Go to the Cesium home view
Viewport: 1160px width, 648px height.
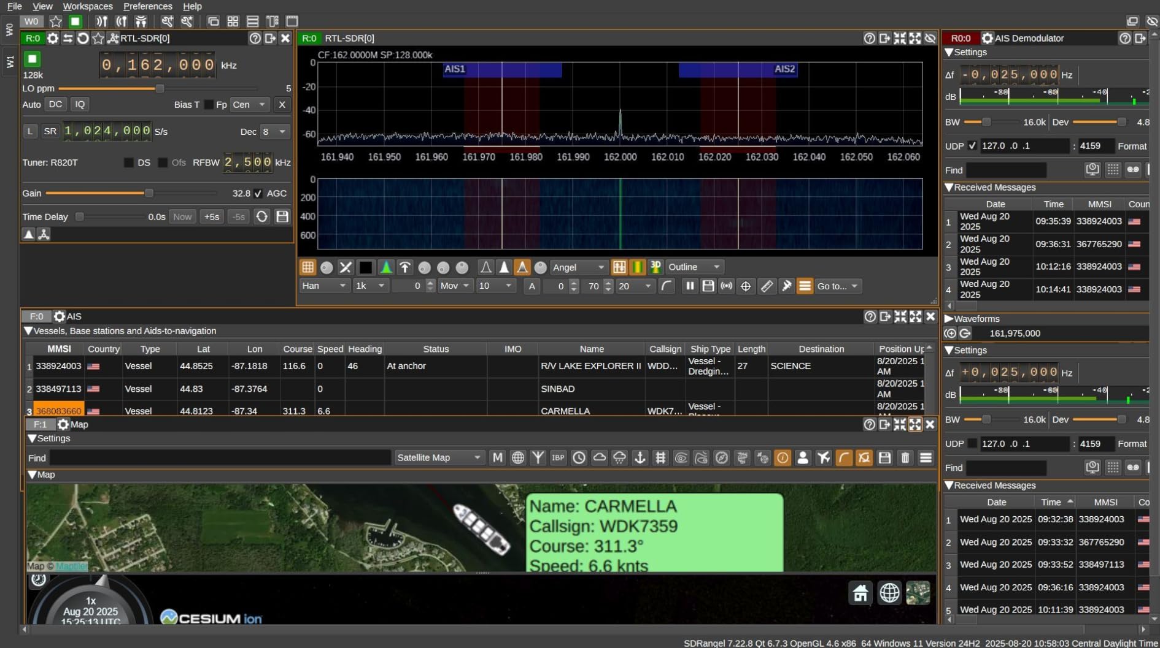click(860, 593)
